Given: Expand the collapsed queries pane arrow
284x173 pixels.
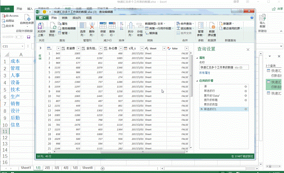Looking at the screenshot, I should 40,48.
